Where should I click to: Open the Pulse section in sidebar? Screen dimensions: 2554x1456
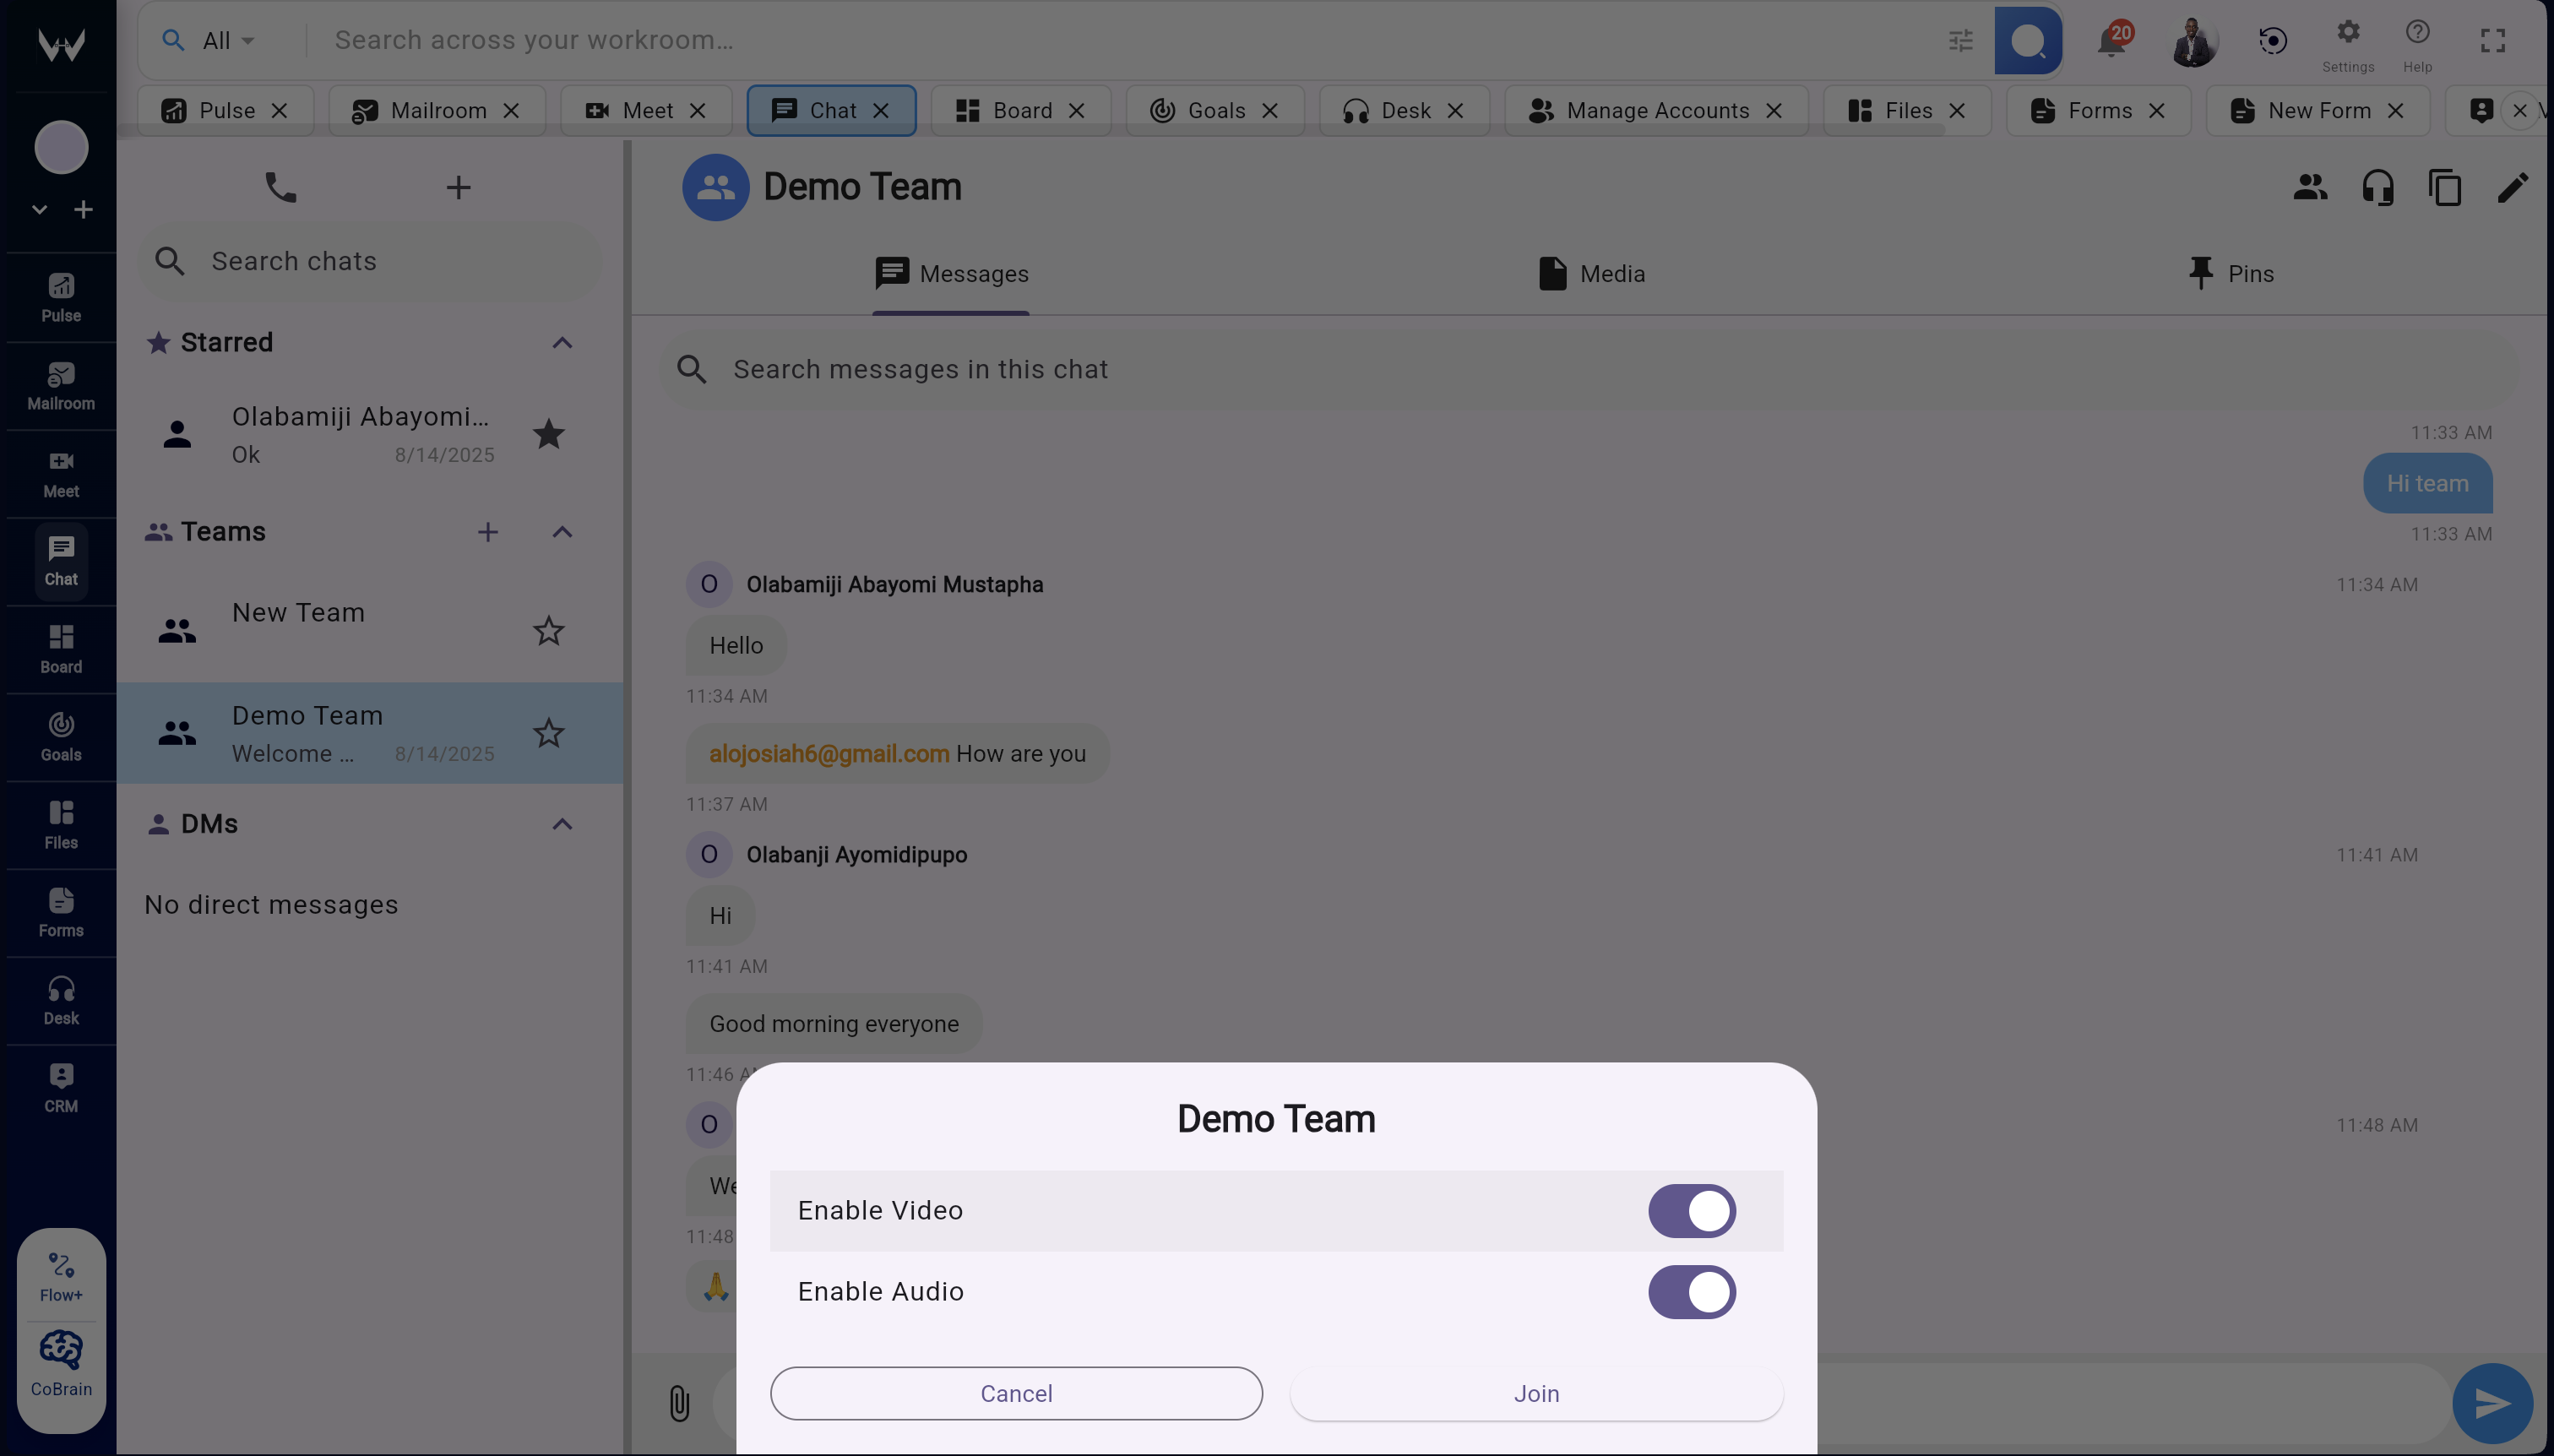[x=60, y=296]
